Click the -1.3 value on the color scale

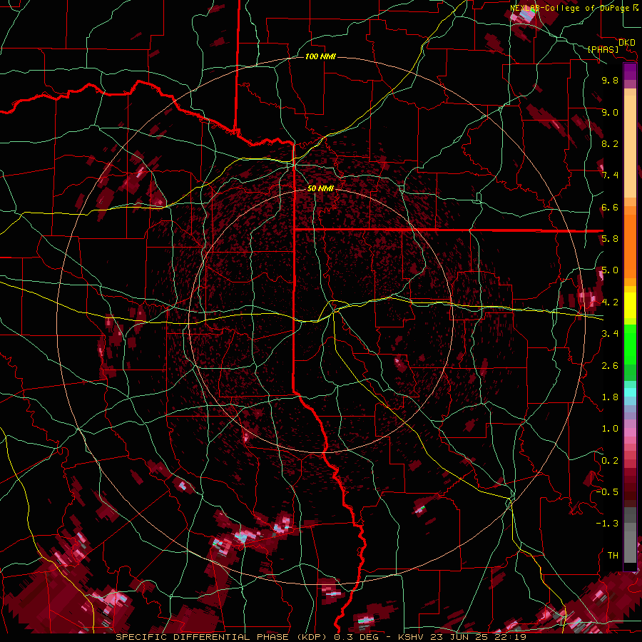coord(607,524)
